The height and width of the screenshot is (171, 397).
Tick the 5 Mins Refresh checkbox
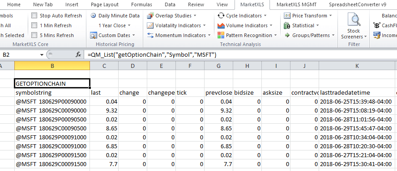click(34, 35)
